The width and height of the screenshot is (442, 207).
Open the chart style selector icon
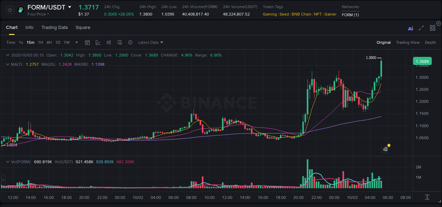tap(98, 42)
